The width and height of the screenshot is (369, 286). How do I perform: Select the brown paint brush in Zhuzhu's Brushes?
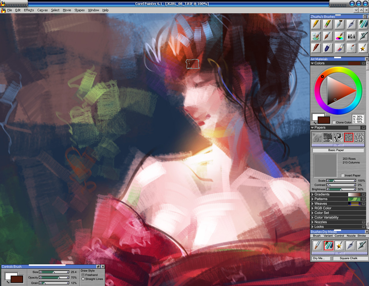click(x=328, y=36)
